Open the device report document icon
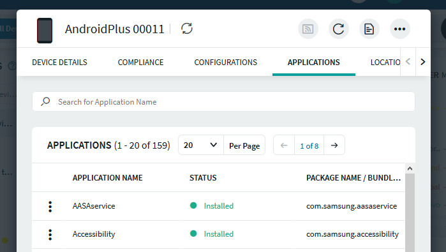Screen dimensions: 446x252 point(369,29)
